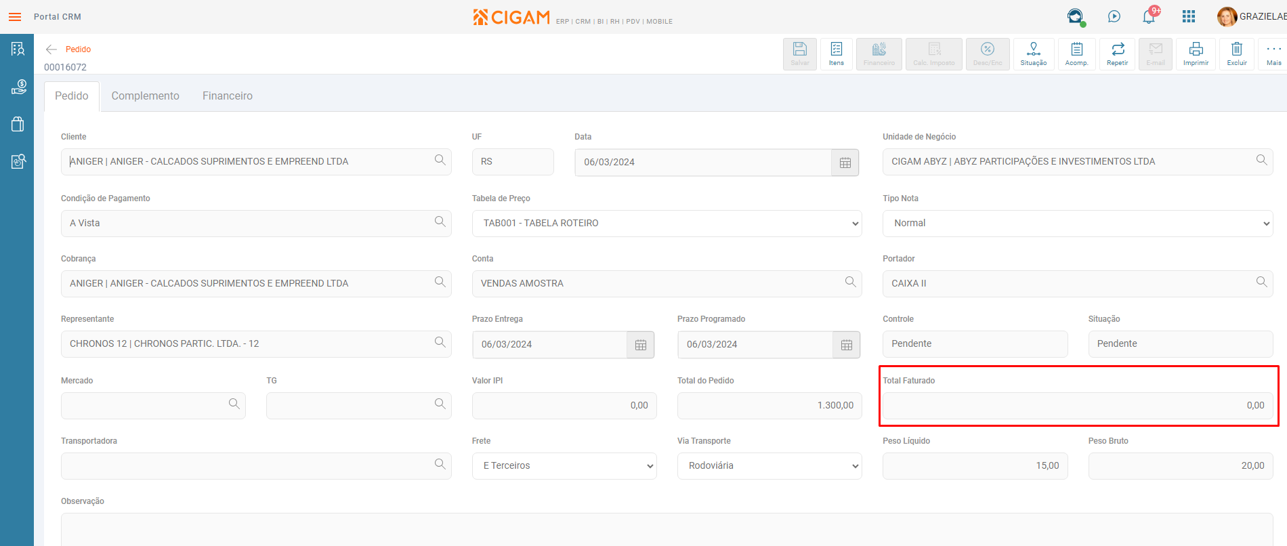The image size is (1287, 546).
Task: Open the Data calendar picker
Action: point(845,163)
